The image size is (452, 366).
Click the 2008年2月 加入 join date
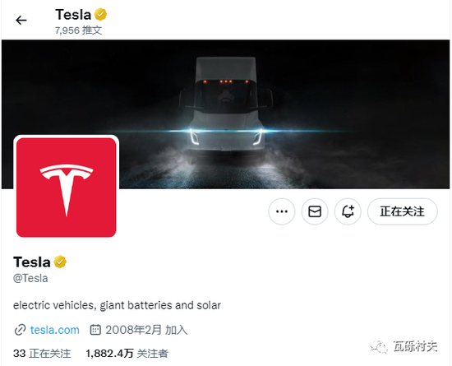tap(146, 330)
